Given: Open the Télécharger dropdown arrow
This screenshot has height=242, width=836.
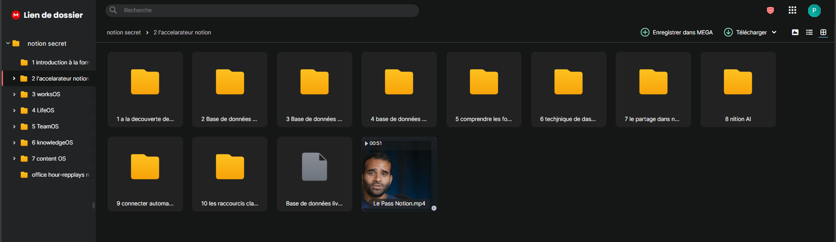Looking at the screenshot, I should [x=774, y=32].
